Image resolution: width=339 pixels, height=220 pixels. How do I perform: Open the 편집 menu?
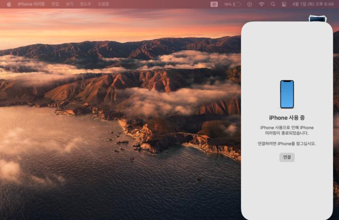[x=56, y=4]
